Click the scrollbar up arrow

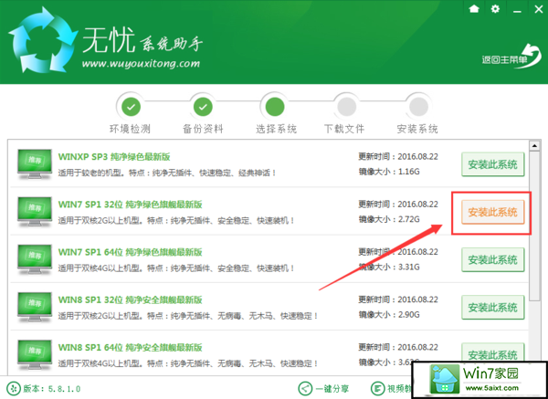(x=534, y=145)
